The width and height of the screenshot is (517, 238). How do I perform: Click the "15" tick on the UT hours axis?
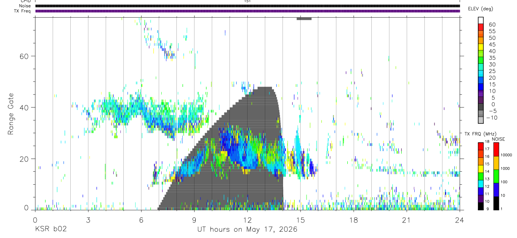coord(301,220)
